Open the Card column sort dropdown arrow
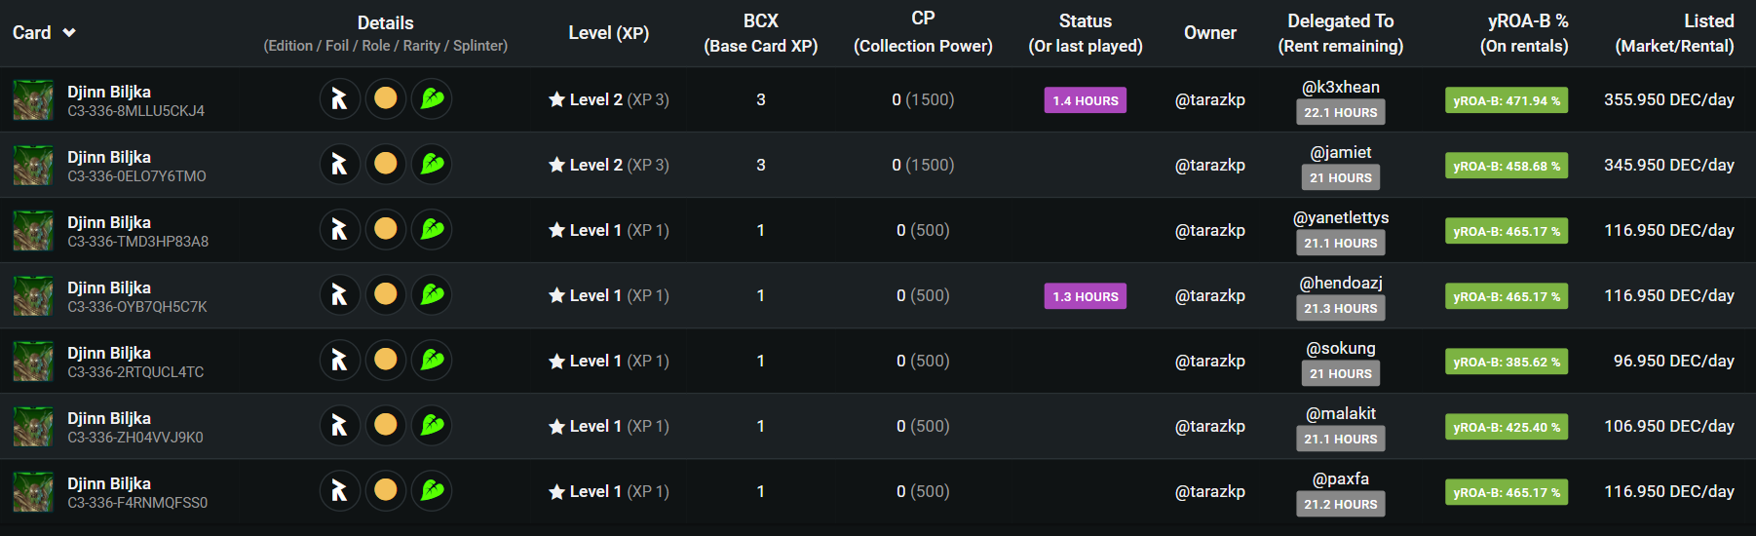 click(x=69, y=33)
